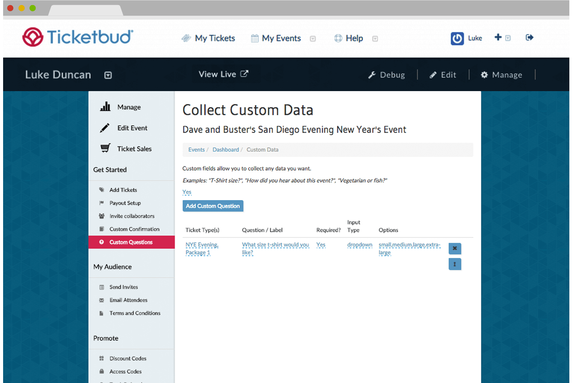Click the logout icon at top right
Image resolution: width=574 pixels, height=383 pixels.
click(529, 37)
